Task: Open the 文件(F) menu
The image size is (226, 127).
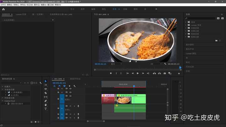Action: coord(3,5)
